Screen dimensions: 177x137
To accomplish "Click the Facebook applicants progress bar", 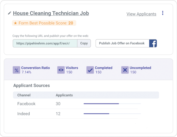I will click(x=112, y=104).
